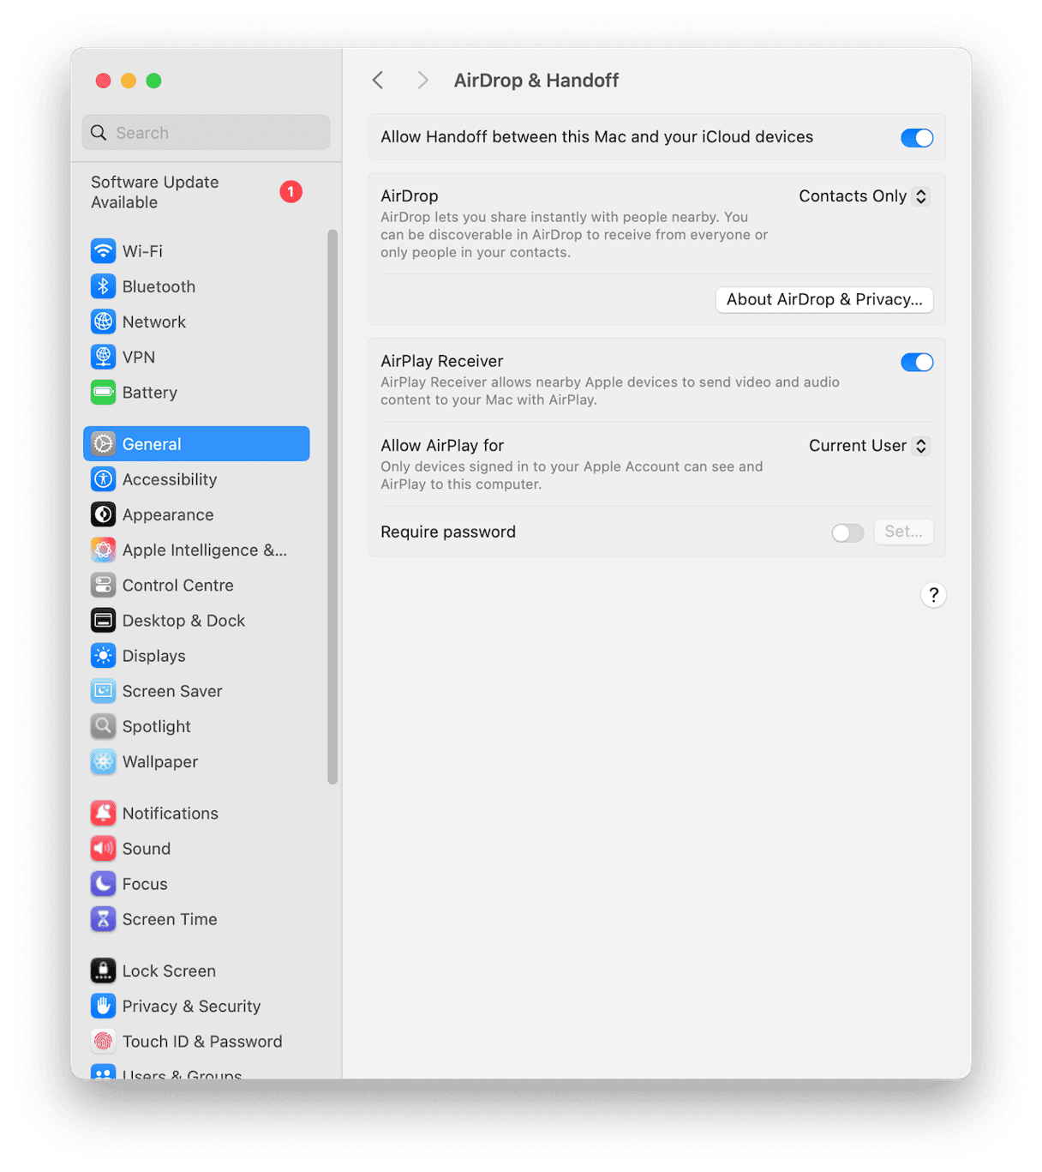Screen dimensions: 1042x1172
Task: Open the AirDrop Contacts Only dropdown
Action: (x=864, y=196)
